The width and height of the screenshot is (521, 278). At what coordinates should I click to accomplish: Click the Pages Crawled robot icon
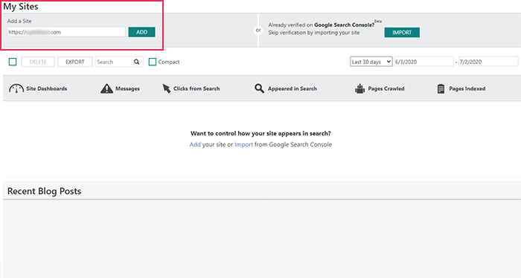click(359, 88)
